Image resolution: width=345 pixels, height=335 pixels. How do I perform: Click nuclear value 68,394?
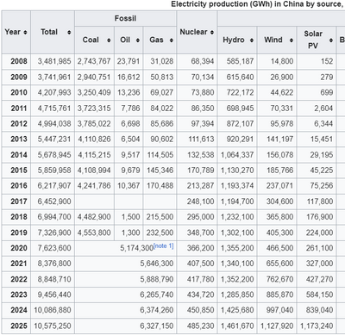pyautogui.click(x=203, y=61)
